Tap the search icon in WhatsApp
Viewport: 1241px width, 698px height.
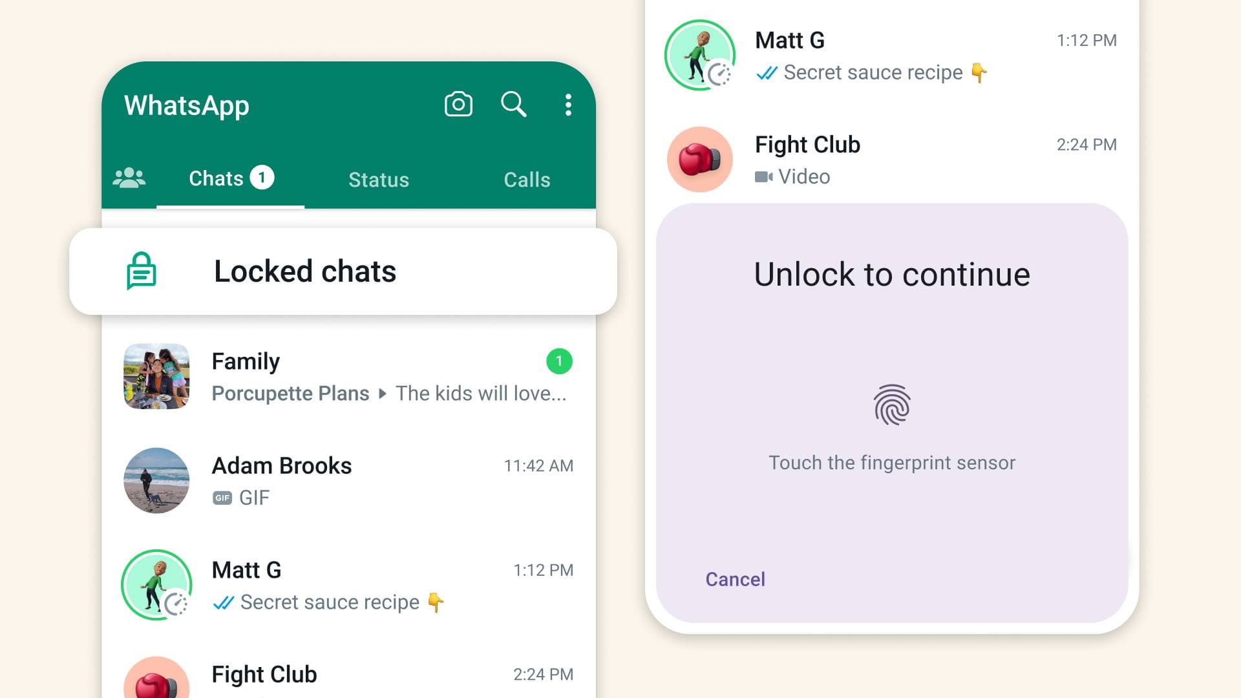coord(514,104)
